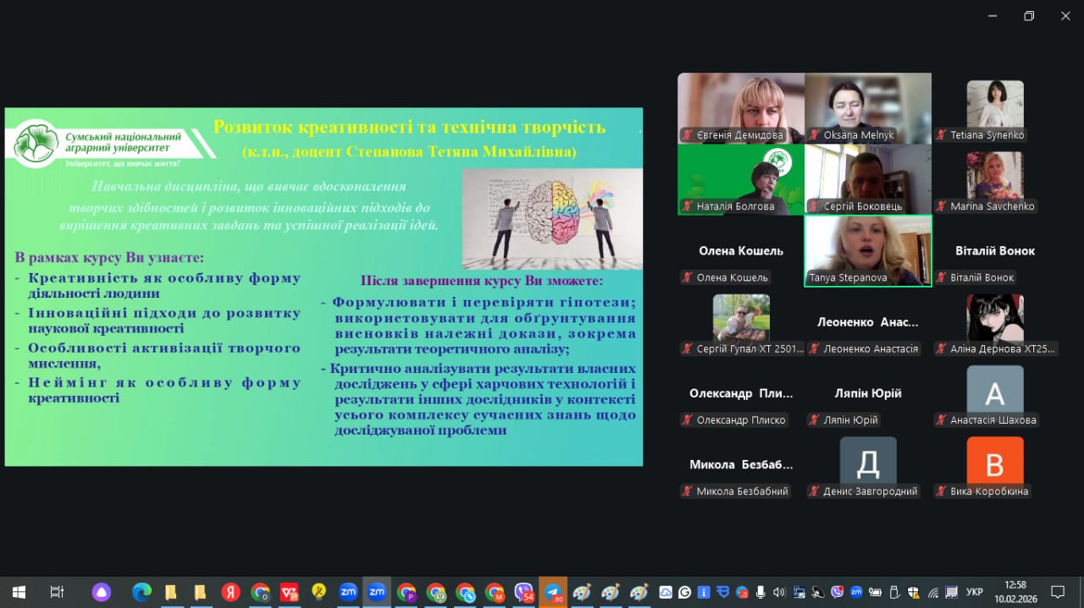Open the purple Alice assistant icon
The image size is (1084, 608).
[102, 592]
